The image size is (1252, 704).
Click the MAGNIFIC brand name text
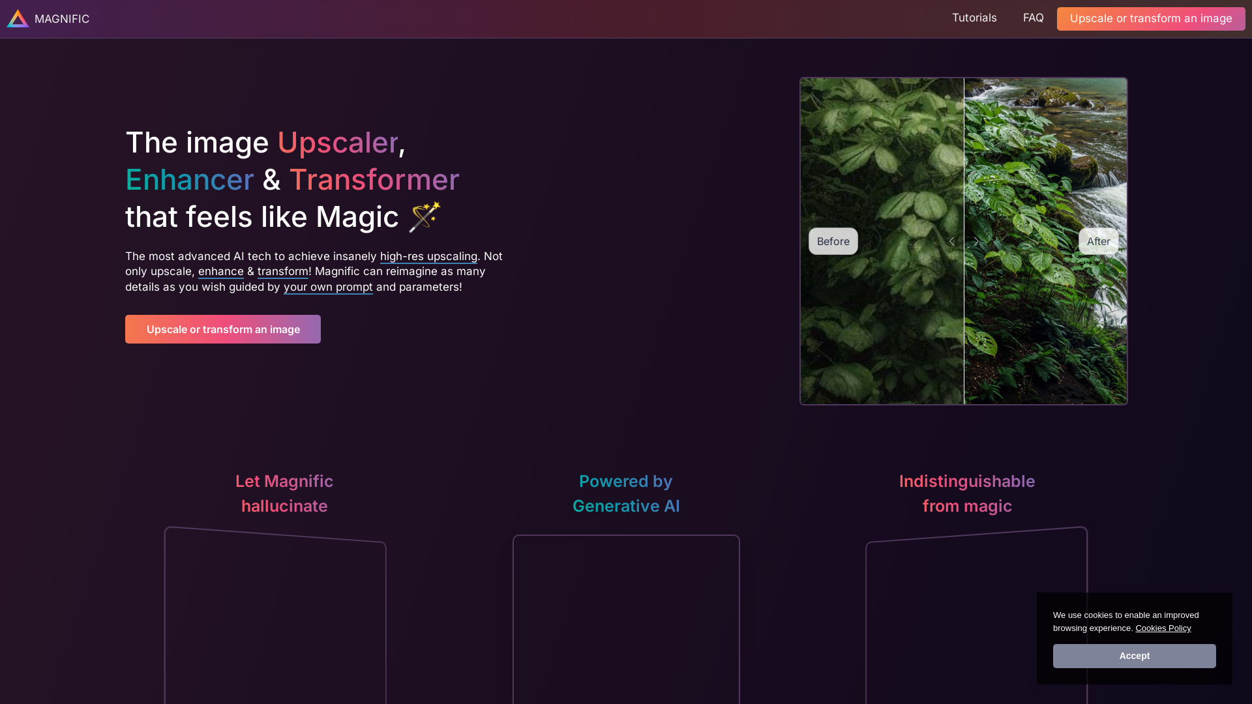pos(62,19)
